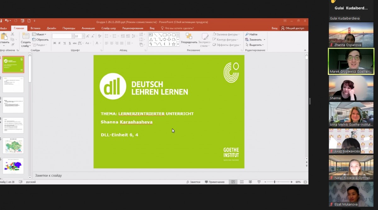Click the Создать слайд (New Slide) icon
This screenshot has width=378, height=210.
(x=26, y=36)
